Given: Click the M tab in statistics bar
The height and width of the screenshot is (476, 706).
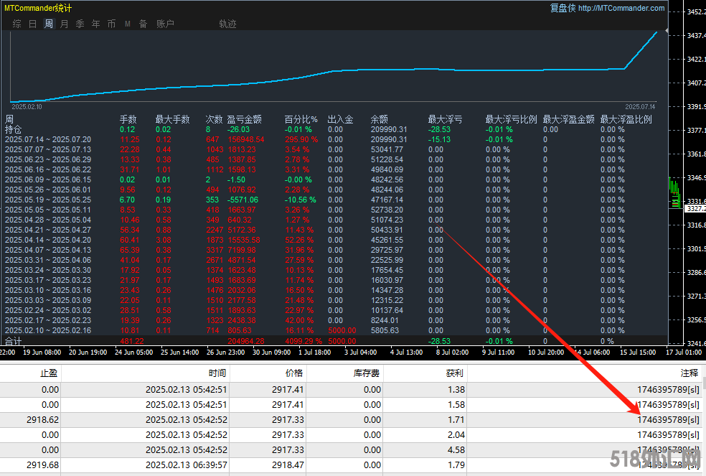Looking at the screenshot, I should point(127,24).
